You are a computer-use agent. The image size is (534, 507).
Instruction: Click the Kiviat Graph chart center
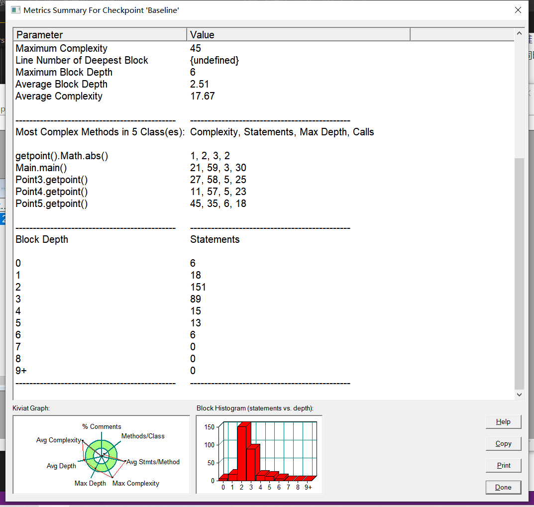click(x=101, y=456)
